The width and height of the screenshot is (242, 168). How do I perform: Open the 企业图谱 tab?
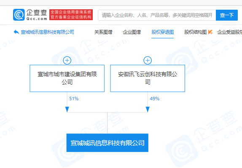tap(132, 32)
